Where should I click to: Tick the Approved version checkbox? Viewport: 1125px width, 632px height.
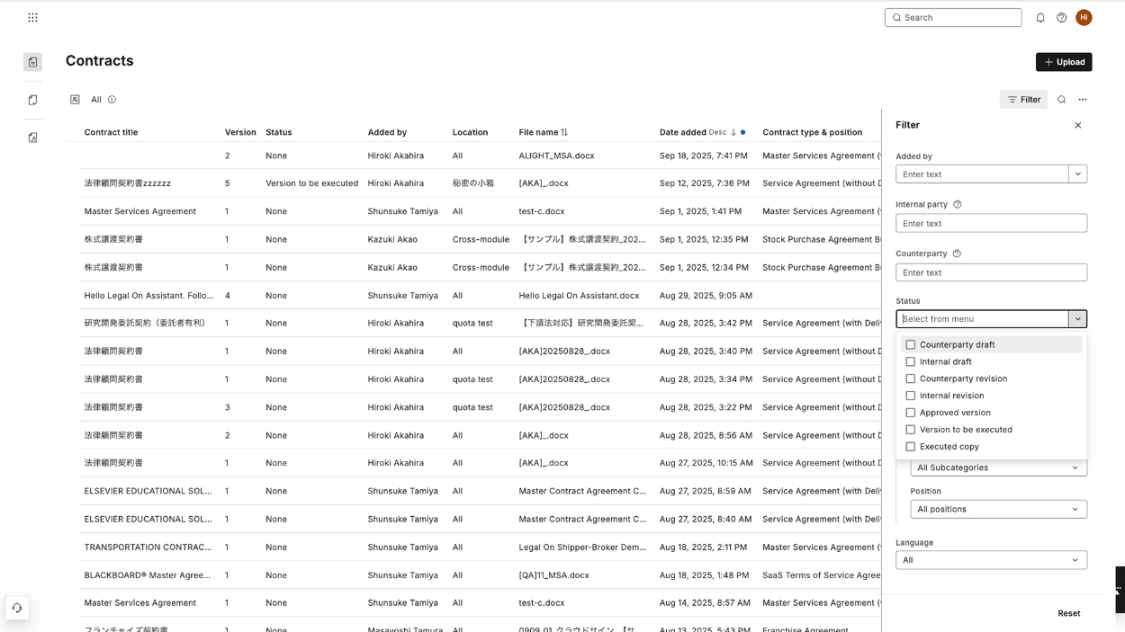click(x=911, y=413)
